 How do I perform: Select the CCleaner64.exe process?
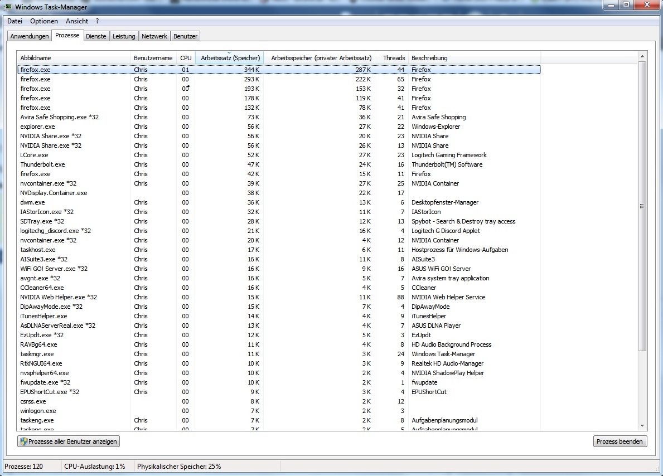point(279,288)
